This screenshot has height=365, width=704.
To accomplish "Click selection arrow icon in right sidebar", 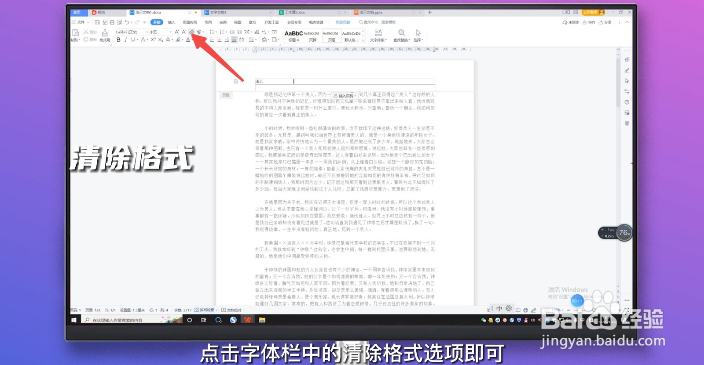I will click(x=627, y=81).
